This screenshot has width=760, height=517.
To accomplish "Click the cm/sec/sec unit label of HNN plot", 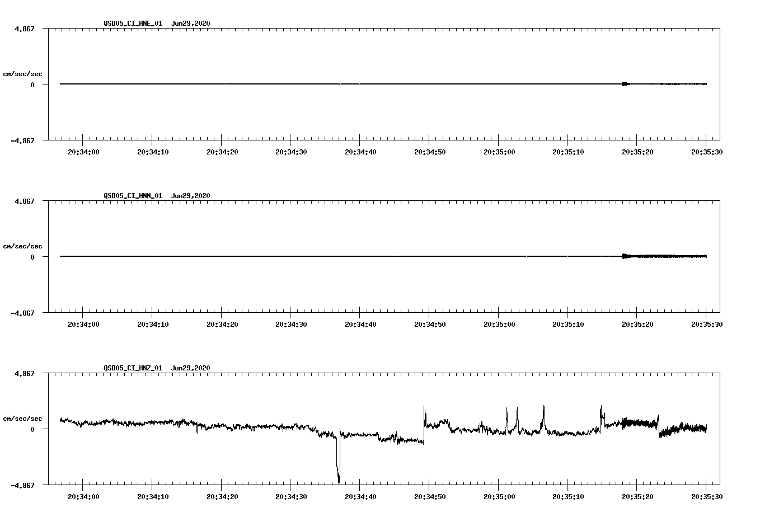I will coord(22,246).
